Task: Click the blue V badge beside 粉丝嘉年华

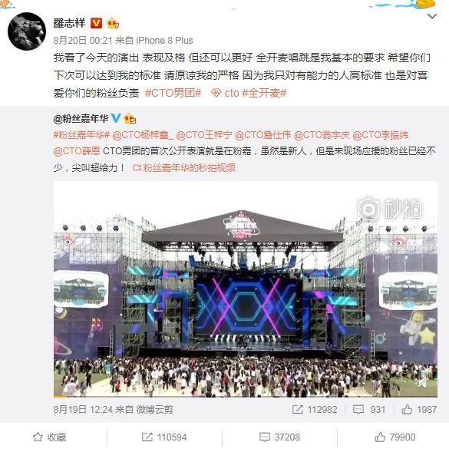Action: [x=116, y=118]
